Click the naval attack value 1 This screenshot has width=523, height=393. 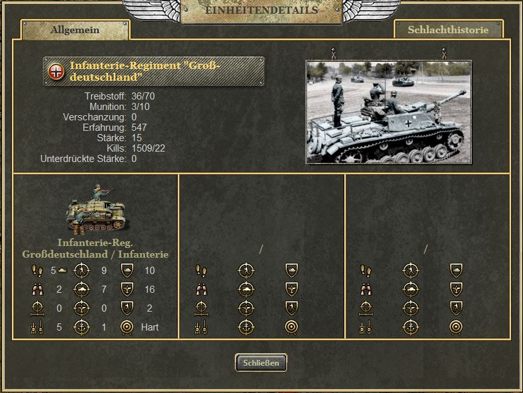(x=104, y=327)
